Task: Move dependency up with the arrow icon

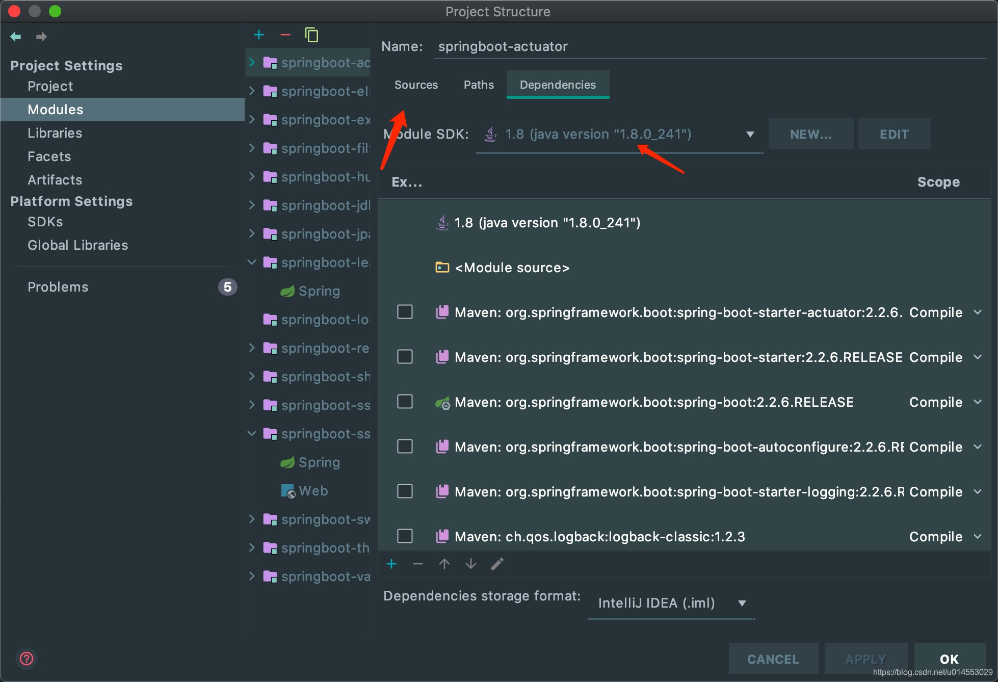Action: click(x=444, y=564)
